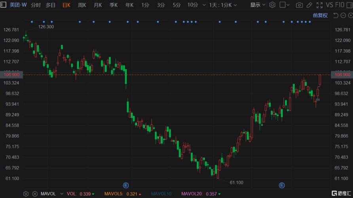The height and width of the screenshot is (198, 353).
Task: Switch to 5分 five-minute chart
Action: 177,5
